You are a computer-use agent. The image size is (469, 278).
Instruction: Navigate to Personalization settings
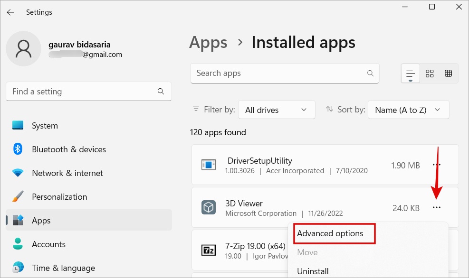tap(59, 197)
